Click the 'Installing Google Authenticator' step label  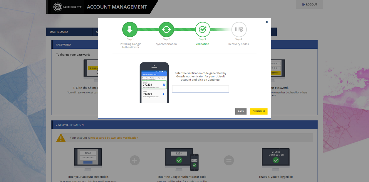click(x=130, y=46)
